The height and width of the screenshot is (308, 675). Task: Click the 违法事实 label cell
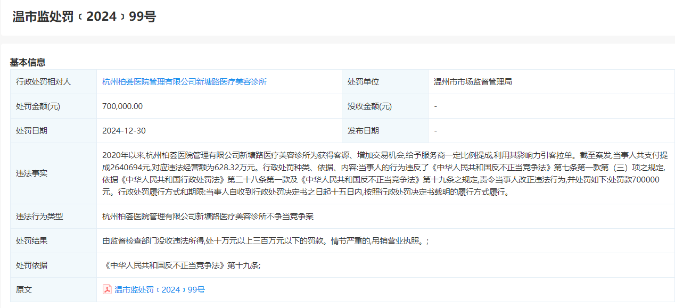[32, 173]
